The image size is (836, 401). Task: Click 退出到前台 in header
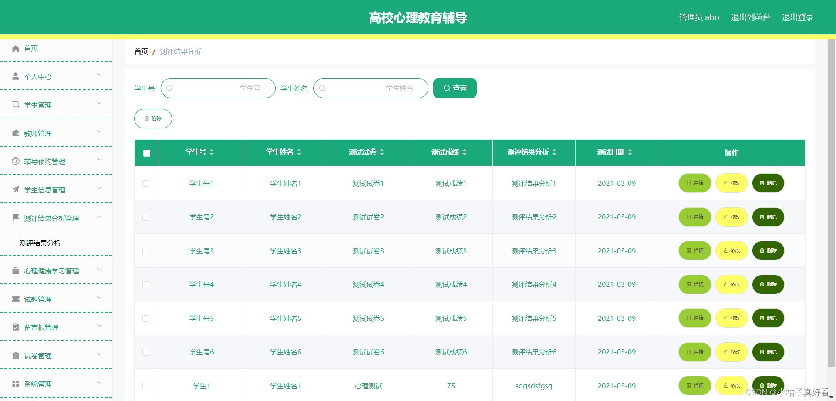pos(751,17)
